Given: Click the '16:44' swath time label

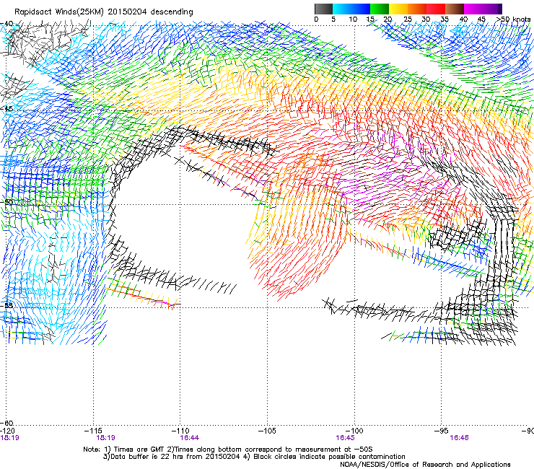Looking at the screenshot, I should tap(190, 438).
